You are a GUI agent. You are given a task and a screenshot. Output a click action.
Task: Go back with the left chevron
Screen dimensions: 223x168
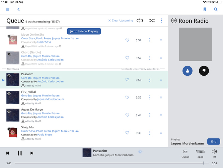(18, 9)
